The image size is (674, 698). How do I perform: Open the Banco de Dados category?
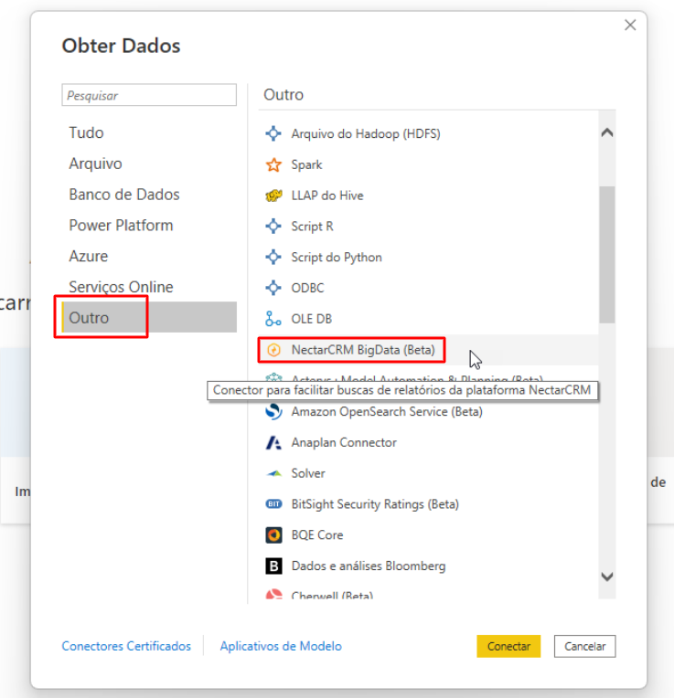[149, 194]
